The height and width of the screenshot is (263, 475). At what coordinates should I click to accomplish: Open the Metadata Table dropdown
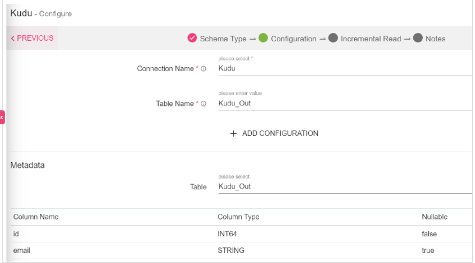coord(345,186)
